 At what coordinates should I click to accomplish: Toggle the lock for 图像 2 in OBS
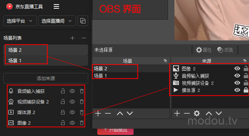(x=246, y=68)
